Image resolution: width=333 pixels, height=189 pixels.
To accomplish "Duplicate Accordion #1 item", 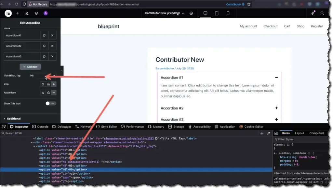I will (x=44, y=35).
